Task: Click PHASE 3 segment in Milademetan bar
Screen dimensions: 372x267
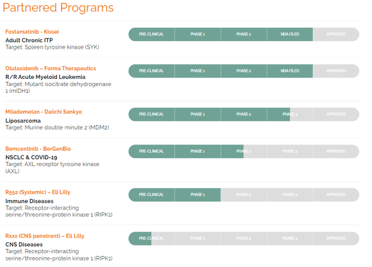Action: pyautogui.click(x=290, y=114)
